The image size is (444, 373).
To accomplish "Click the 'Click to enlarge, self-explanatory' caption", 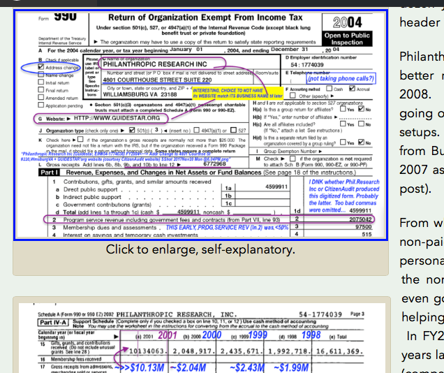I will pos(200,249).
